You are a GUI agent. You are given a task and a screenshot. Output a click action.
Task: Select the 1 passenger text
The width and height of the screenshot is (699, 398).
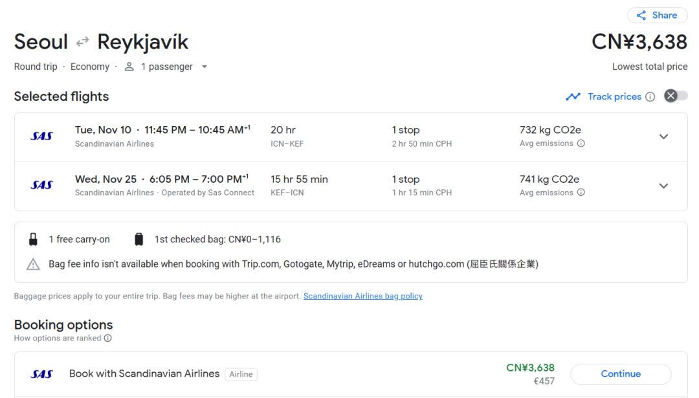point(167,67)
